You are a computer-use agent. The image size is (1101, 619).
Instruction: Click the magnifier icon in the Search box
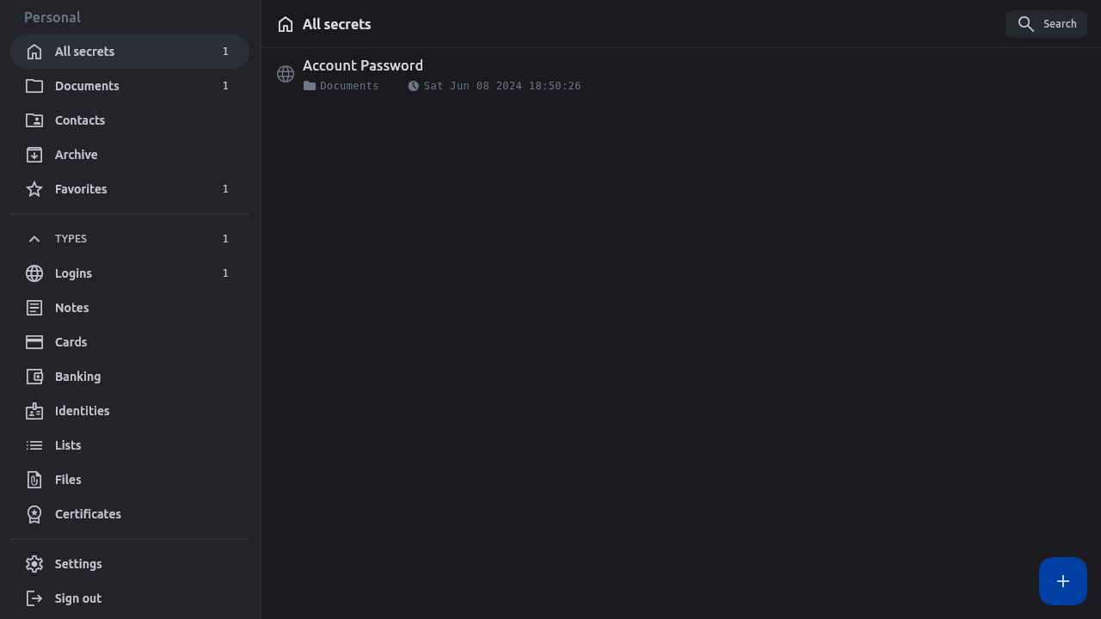coord(1025,24)
